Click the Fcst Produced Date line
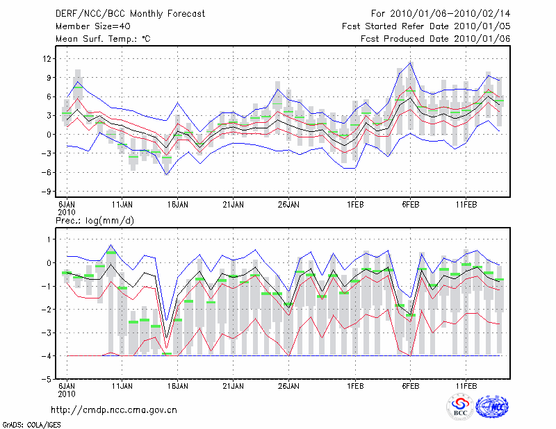Image resolution: width=556 pixels, height=429 pixels. pyautogui.click(x=435, y=39)
